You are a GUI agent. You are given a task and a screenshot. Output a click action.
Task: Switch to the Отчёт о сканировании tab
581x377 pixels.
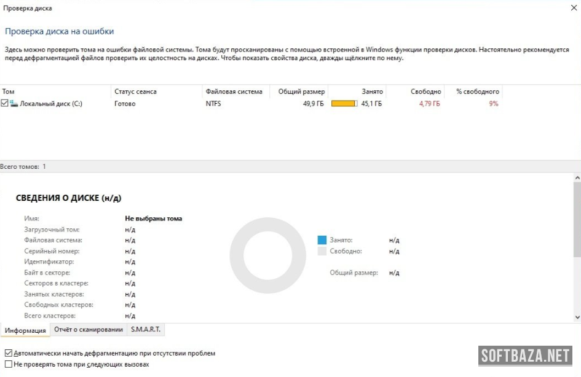89,330
